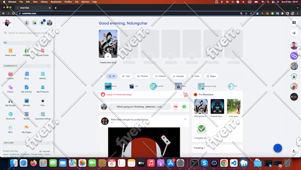301x170 pixels.
Task: Open the friend requests icon in header
Action: point(27,23)
